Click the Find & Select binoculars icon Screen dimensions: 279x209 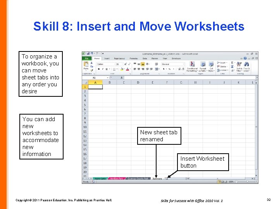246,64
